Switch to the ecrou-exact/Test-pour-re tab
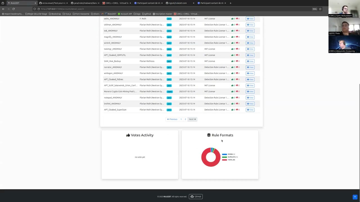The image size is (360, 202). [x=53, y=3]
